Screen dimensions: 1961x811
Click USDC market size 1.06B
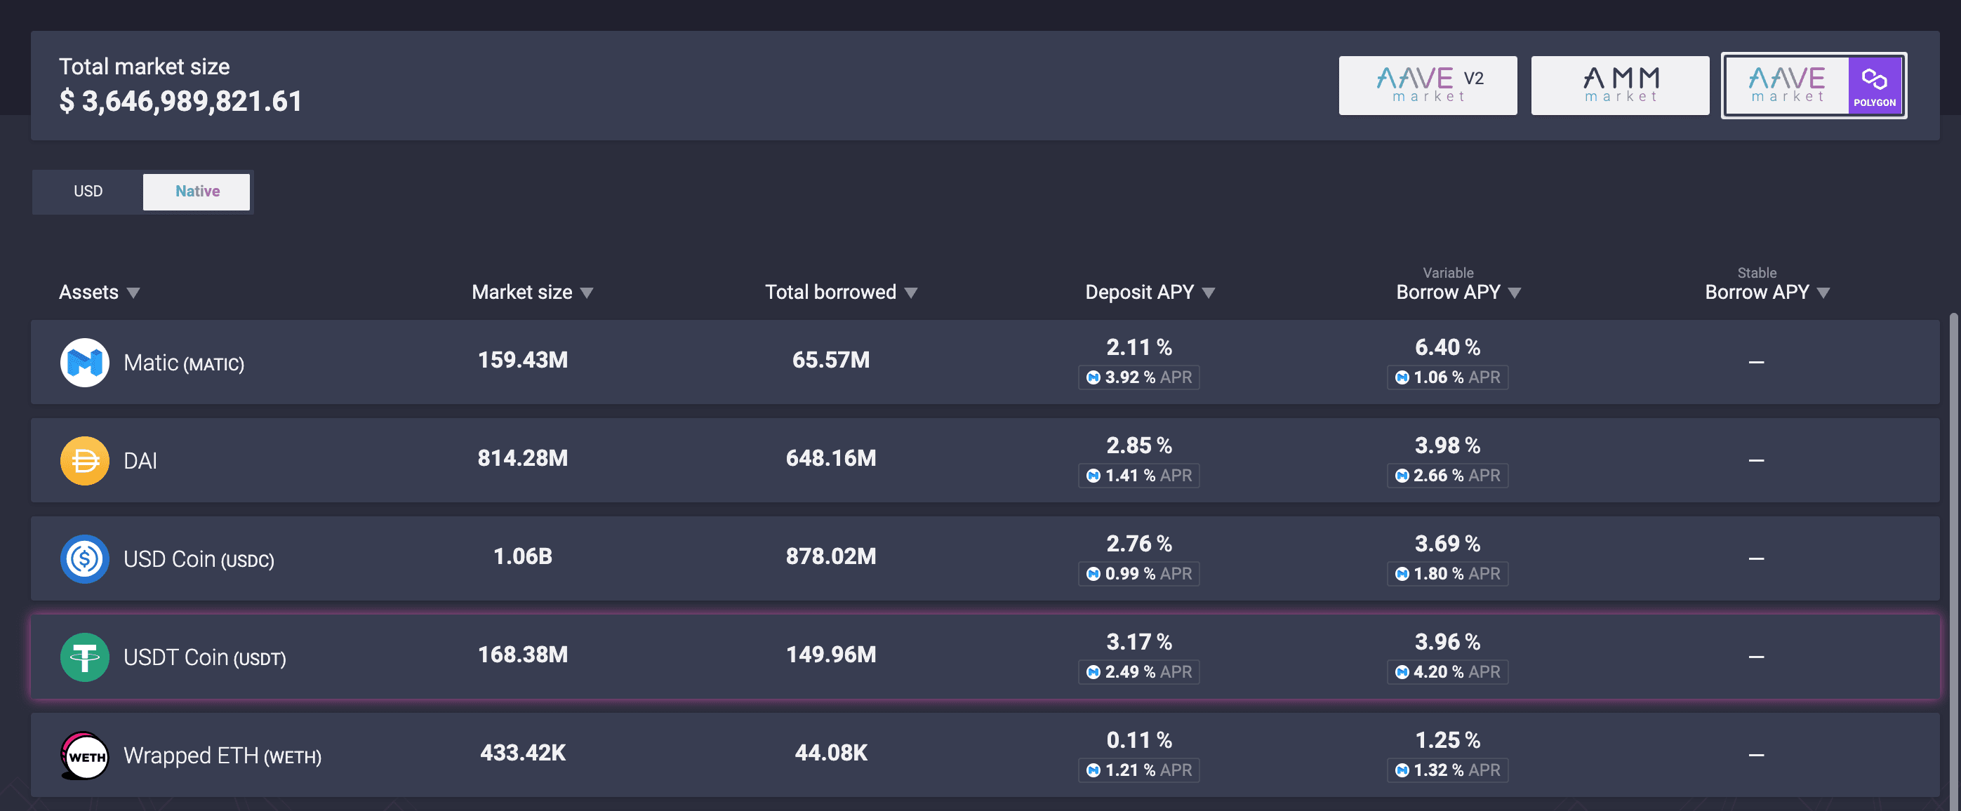click(522, 556)
